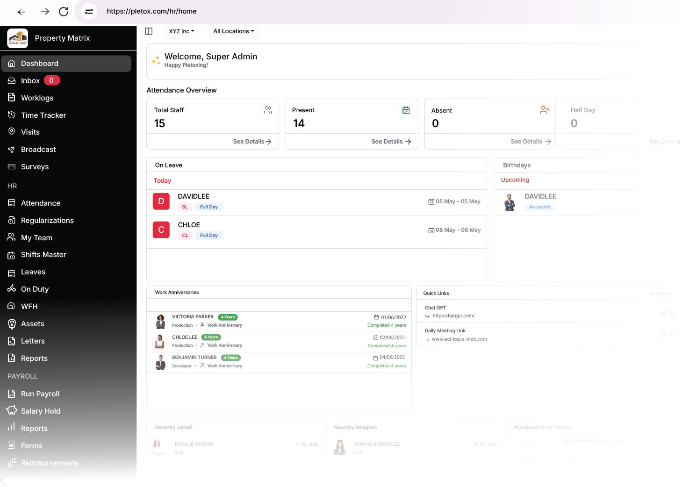See Details for Absent staff
Viewport: 682px width, 487px height.
pos(531,142)
